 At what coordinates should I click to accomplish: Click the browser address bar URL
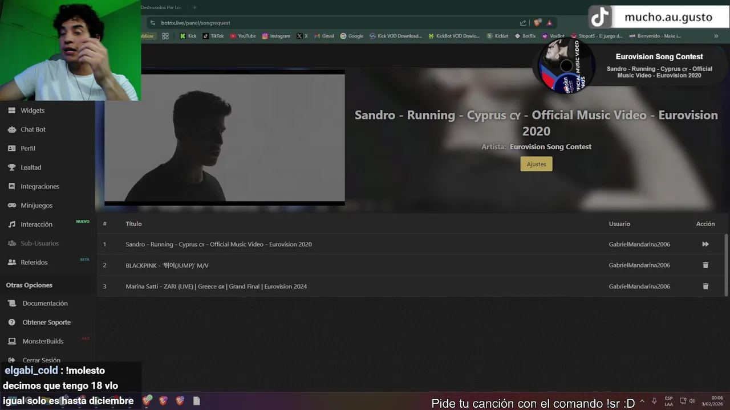196,23
